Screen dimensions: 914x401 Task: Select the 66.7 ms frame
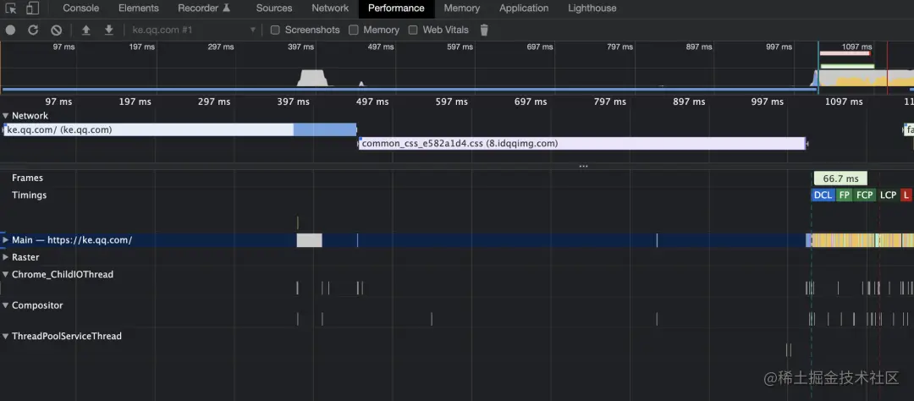(840, 179)
